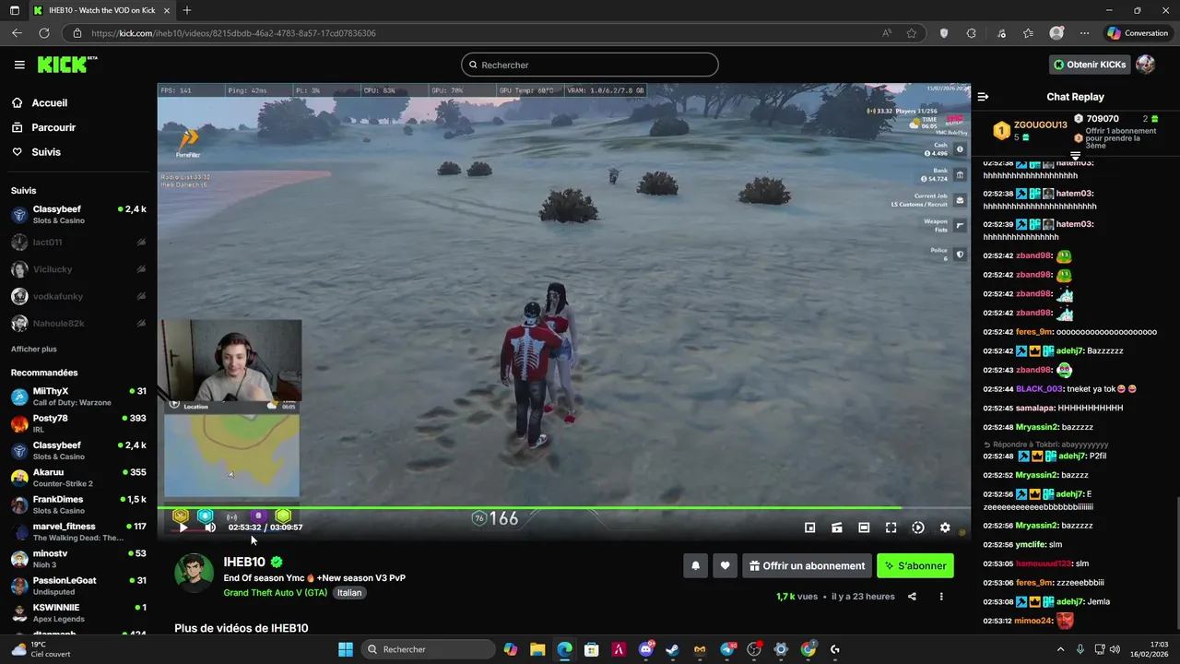Open video quality settings gear
1180x664 pixels.
tap(945, 528)
